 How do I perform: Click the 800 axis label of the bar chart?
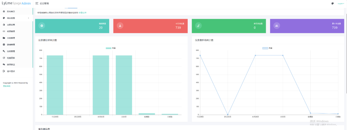(41, 50)
